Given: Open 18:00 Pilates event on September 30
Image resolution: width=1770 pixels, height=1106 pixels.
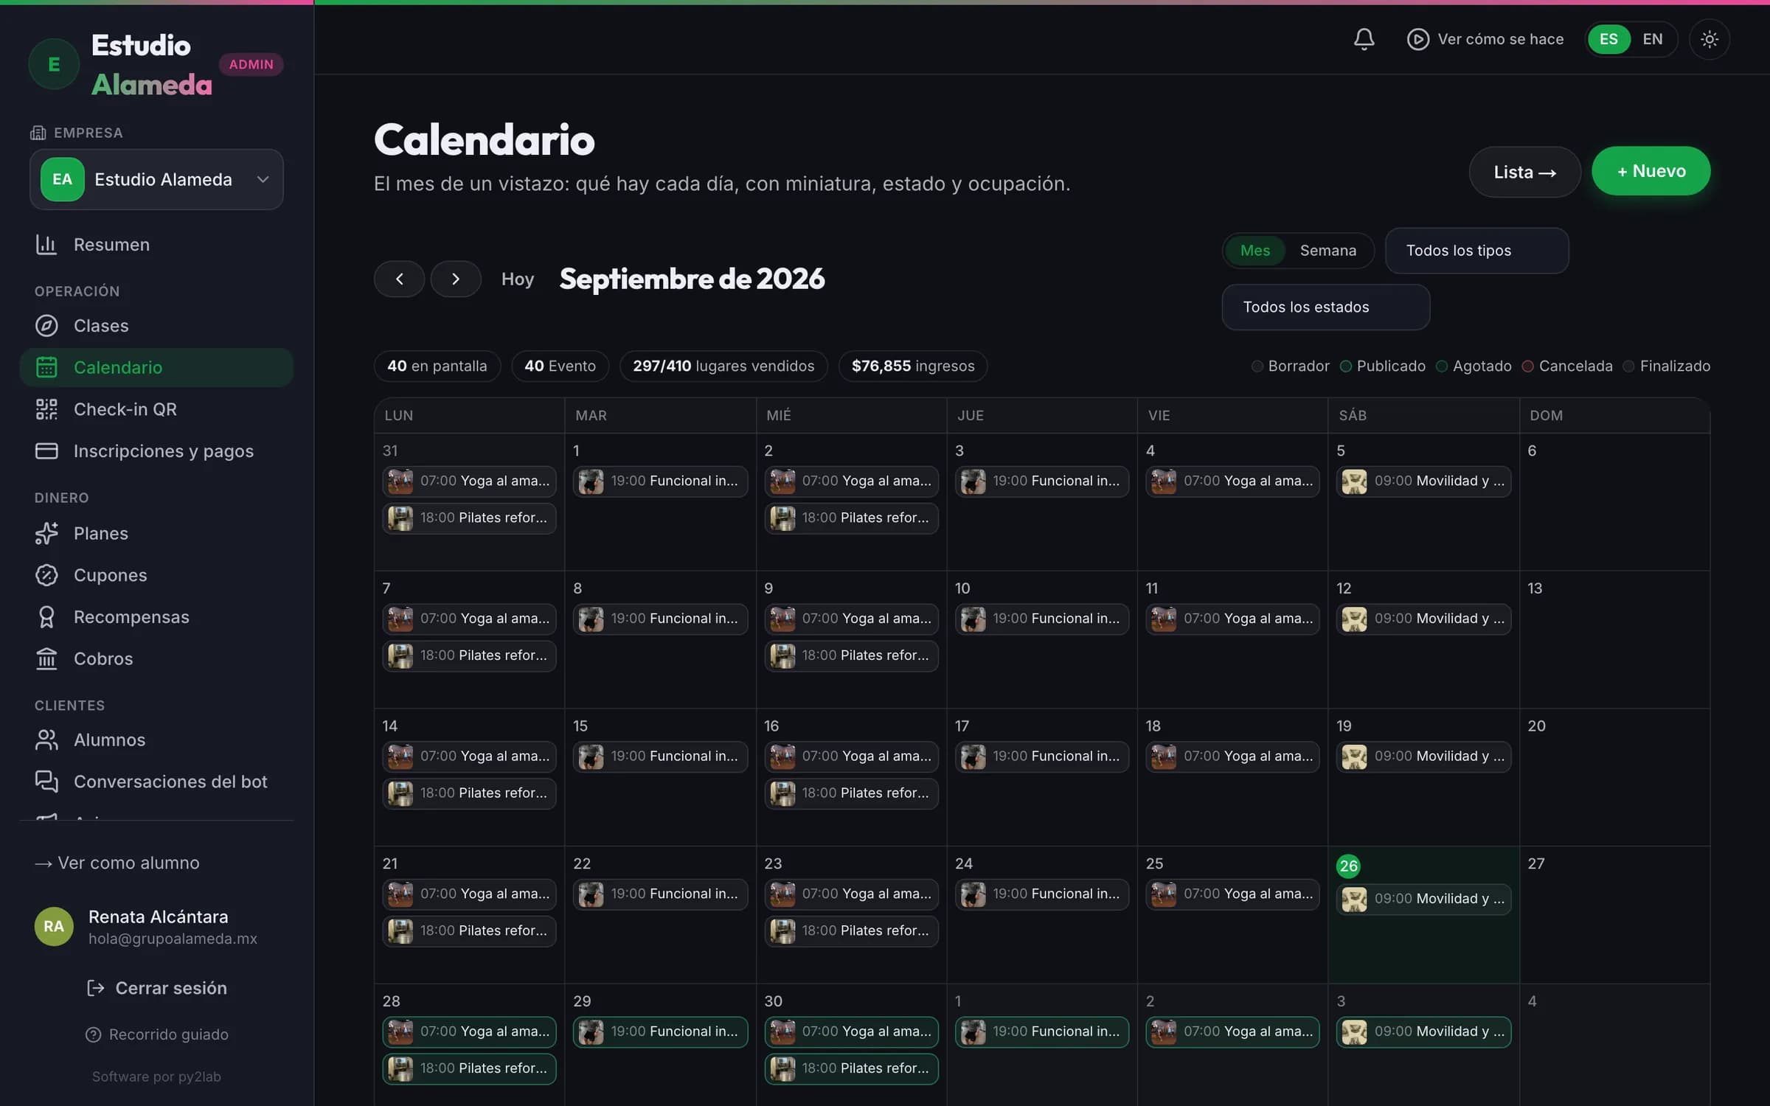Looking at the screenshot, I should 851,1068.
